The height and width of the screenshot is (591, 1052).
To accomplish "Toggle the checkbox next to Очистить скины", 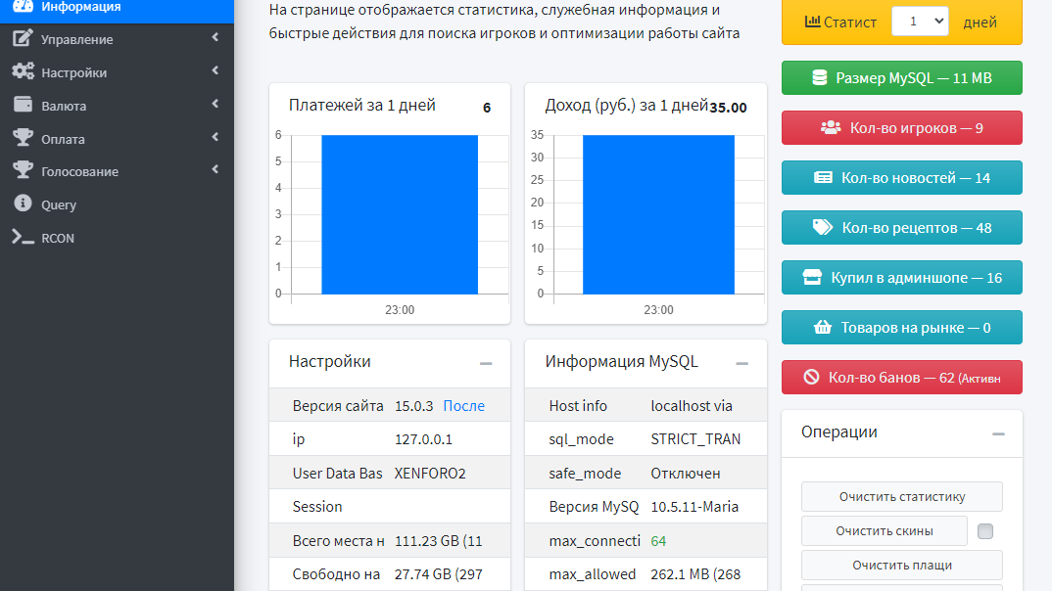I will [985, 531].
